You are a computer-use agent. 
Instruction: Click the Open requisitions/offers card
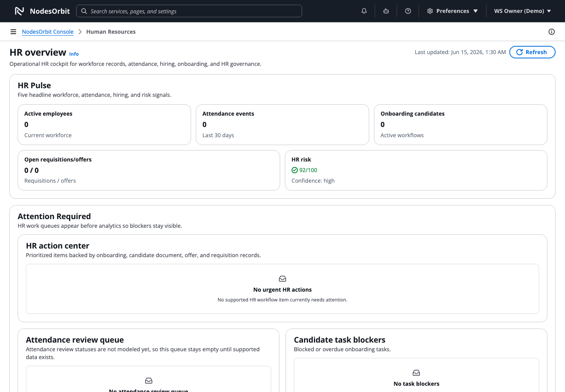coord(149,170)
